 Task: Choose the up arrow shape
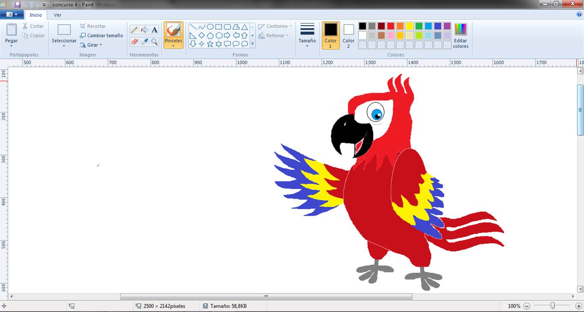coord(244,35)
